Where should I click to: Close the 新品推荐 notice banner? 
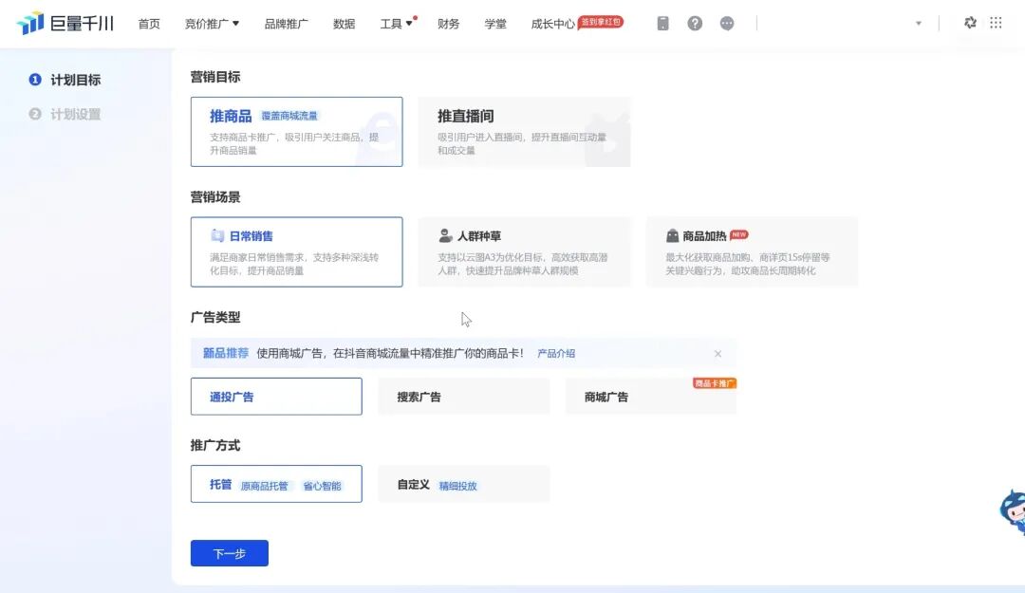point(717,354)
